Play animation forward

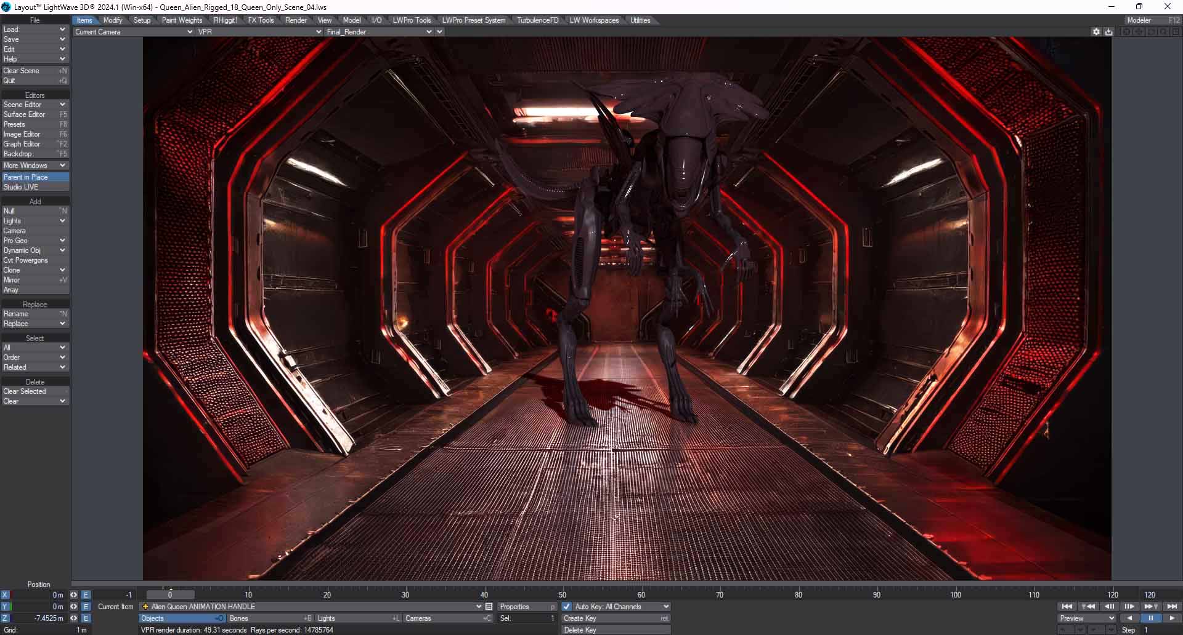[x=1172, y=618]
